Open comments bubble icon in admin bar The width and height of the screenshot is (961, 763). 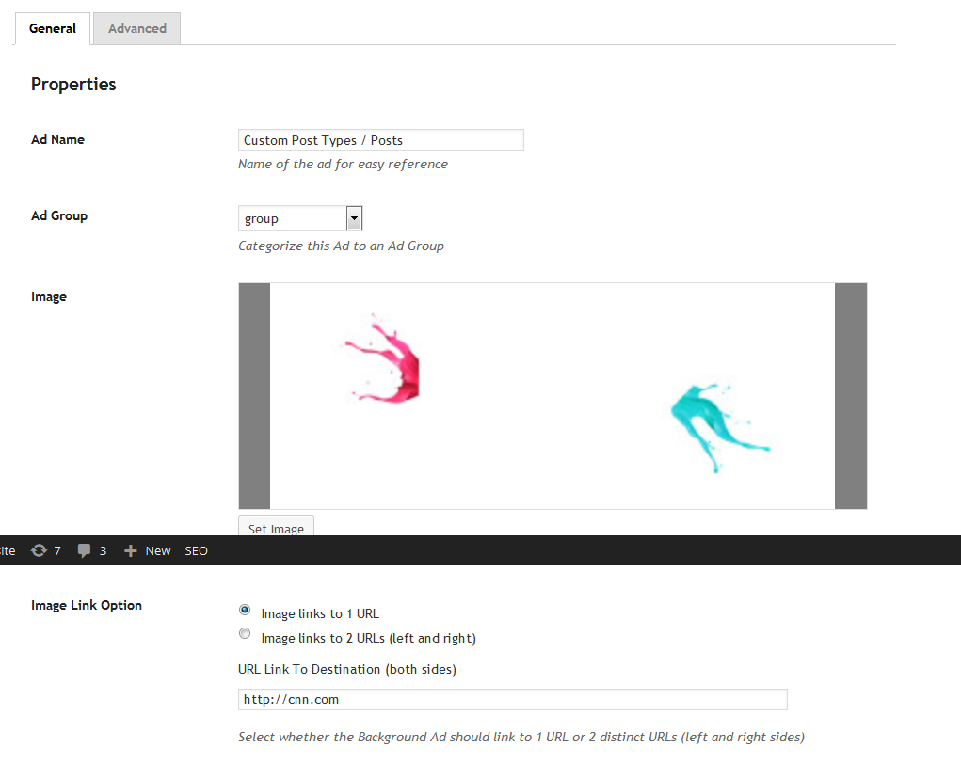click(x=84, y=550)
